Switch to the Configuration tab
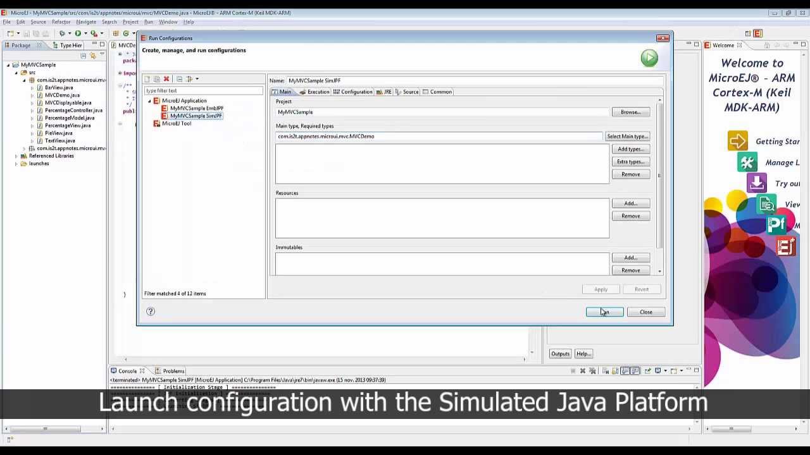The width and height of the screenshot is (810, 455). pos(352,92)
